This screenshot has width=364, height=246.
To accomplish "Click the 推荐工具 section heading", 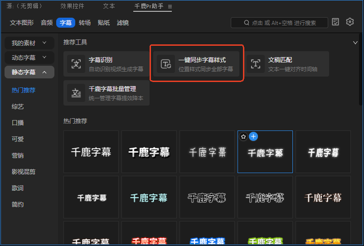I will tap(75, 42).
